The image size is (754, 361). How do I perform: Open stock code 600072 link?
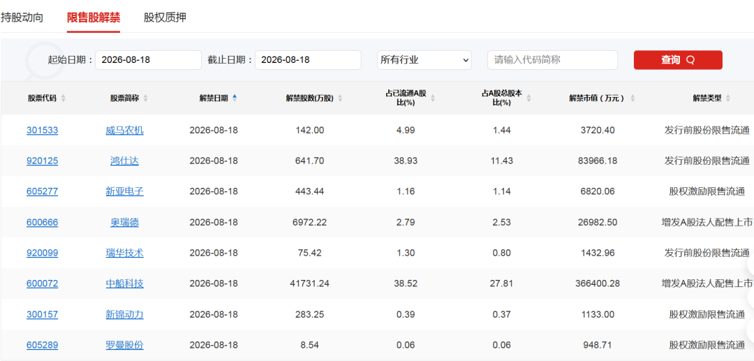43,283
